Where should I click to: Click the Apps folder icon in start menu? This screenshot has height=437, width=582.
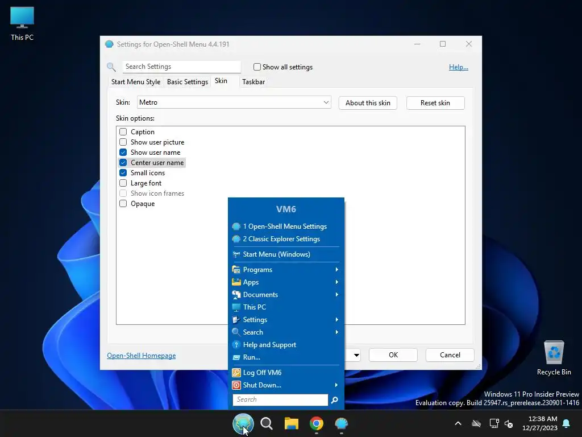[x=236, y=282]
